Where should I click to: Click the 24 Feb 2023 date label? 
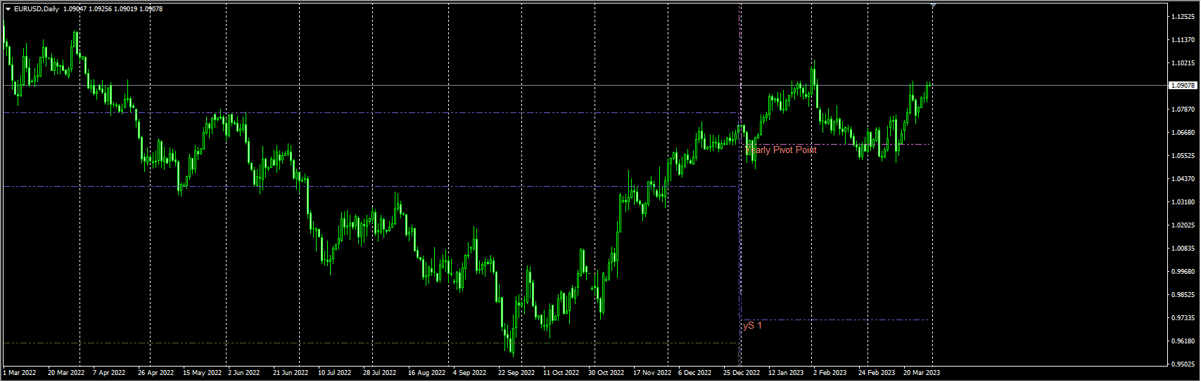point(877,373)
